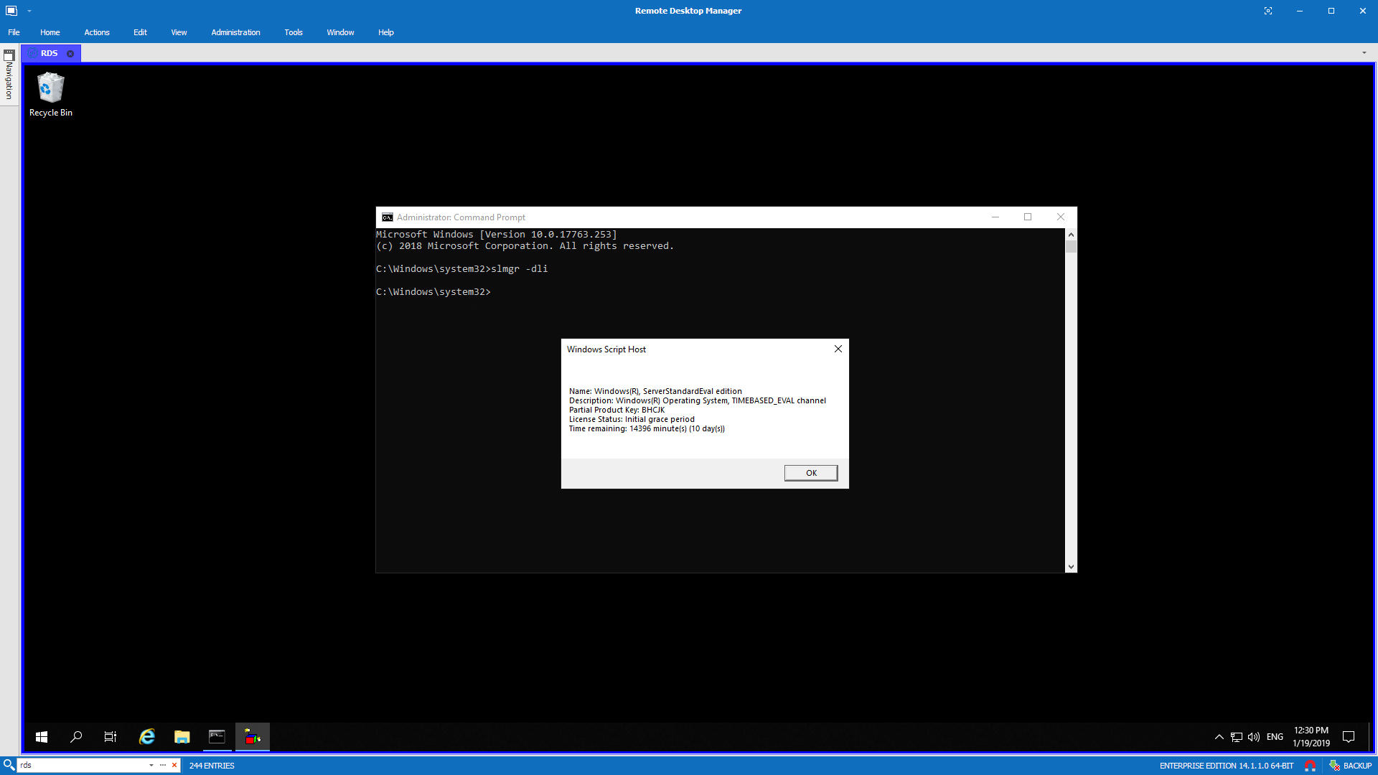
Task: Expand the Actions menu options
Action: (x=97, y=32)
